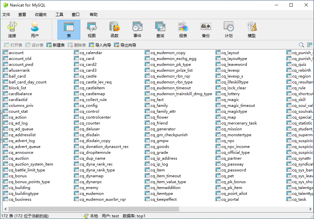314x219 pixels.
Task: Click the search magnifier icon
Action: pyautogui.click(x=301, y=45)
